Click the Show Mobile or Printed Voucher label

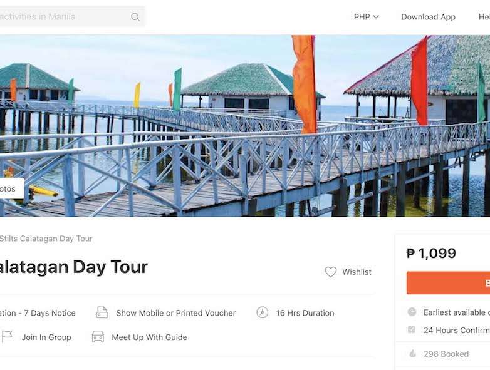tap(175, 313)
